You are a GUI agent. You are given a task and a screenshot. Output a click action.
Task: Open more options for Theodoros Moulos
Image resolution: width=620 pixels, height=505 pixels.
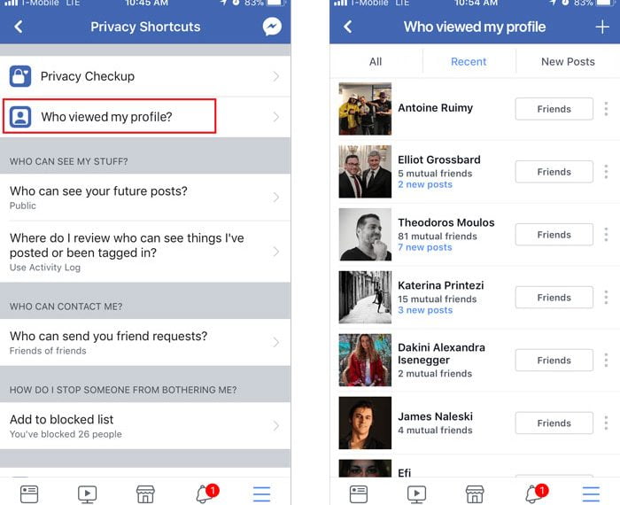pyautogui.click(x=606, y=235)
